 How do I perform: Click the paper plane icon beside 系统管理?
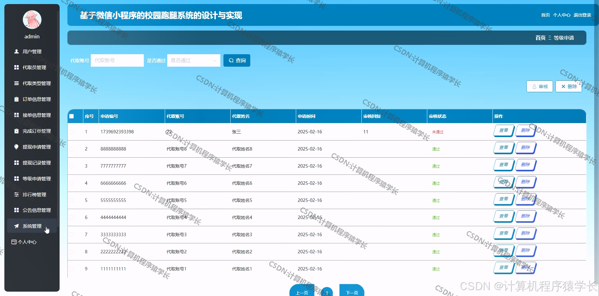tap(17, 226)
